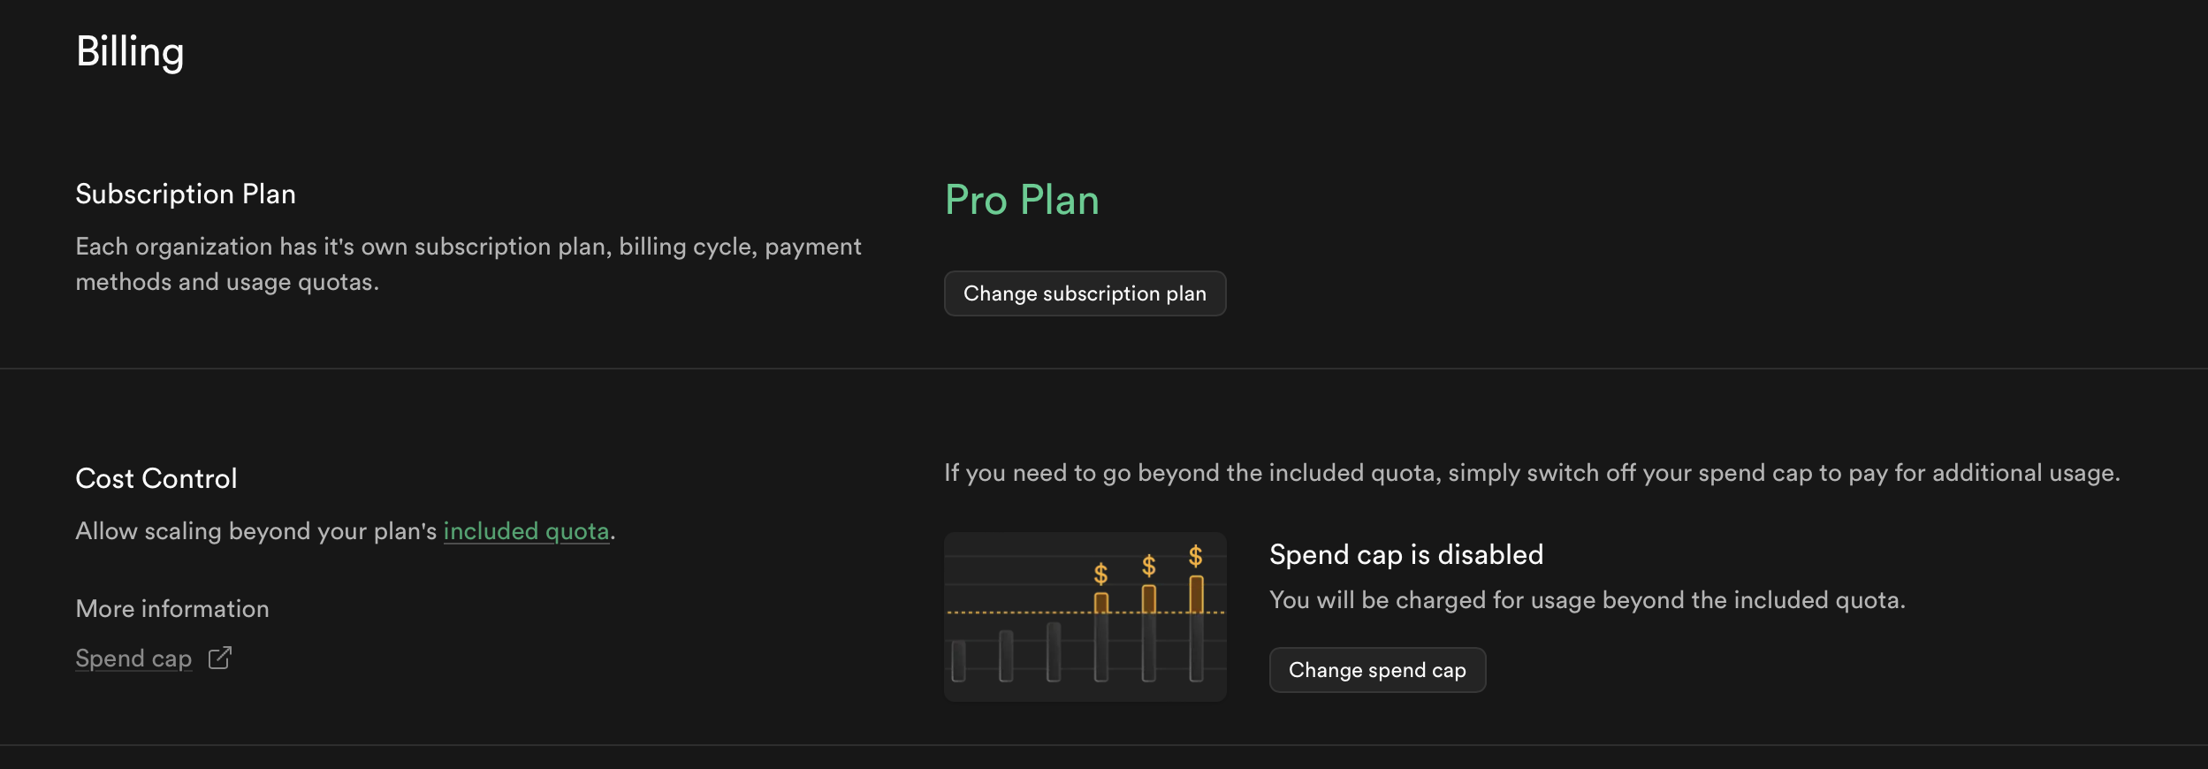Viewport: 2208px width, 769px height.
Task: Follow the Spend cap documentation link
Action: [x=133, y=659]
